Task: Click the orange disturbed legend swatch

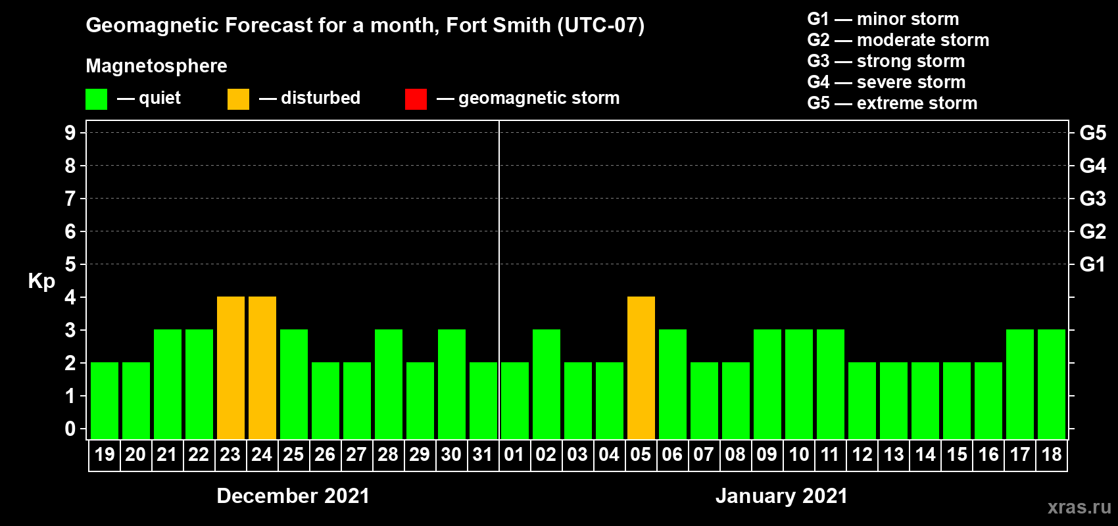Action: click(x=238, y=99)
